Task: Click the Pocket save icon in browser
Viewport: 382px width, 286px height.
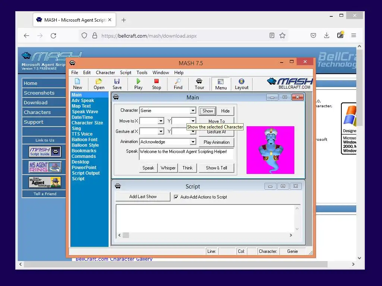Action: tap(313, 35)
